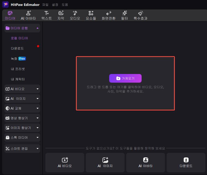This screenshot has height=175, width=207.
Task: Select the 텍스트 tool tab
Action: 46,16
